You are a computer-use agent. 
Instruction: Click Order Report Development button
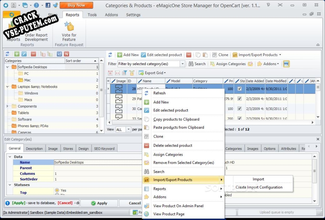click(36, 31)
